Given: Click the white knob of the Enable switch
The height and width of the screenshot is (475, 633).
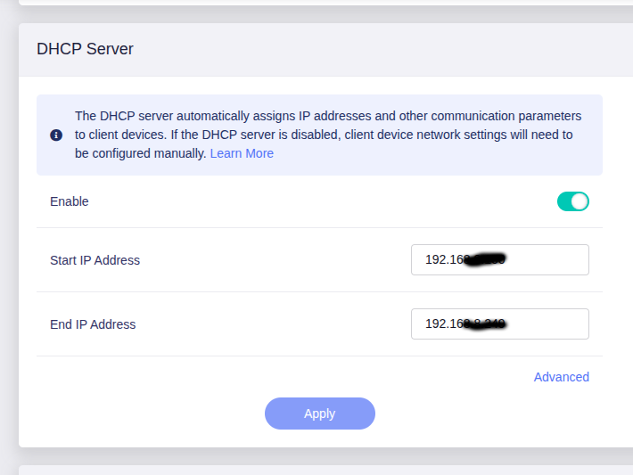Looking at the screenshot, I should 580,201.
